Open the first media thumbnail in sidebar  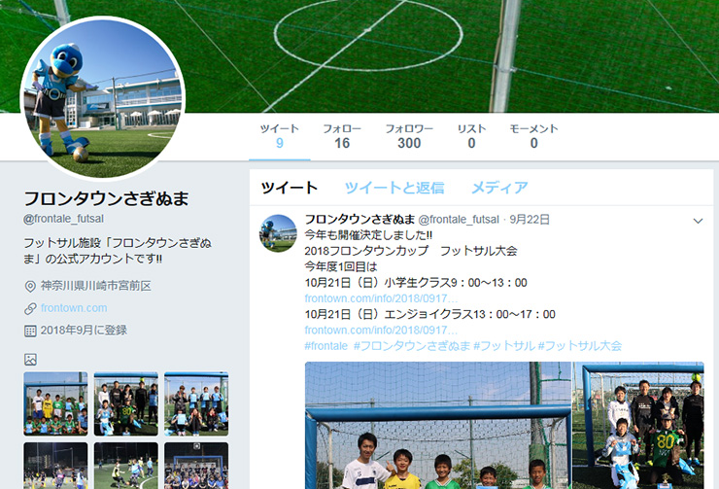(55, 403)
